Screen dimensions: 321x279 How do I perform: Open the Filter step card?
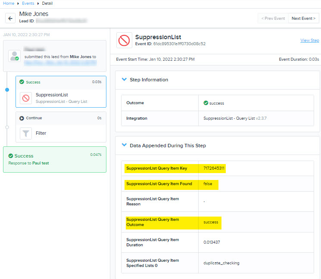(x=61, y=127)
